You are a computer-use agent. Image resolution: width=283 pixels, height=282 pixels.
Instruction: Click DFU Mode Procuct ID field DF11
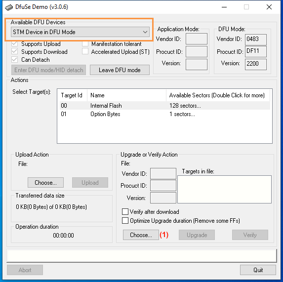point(256,51)
